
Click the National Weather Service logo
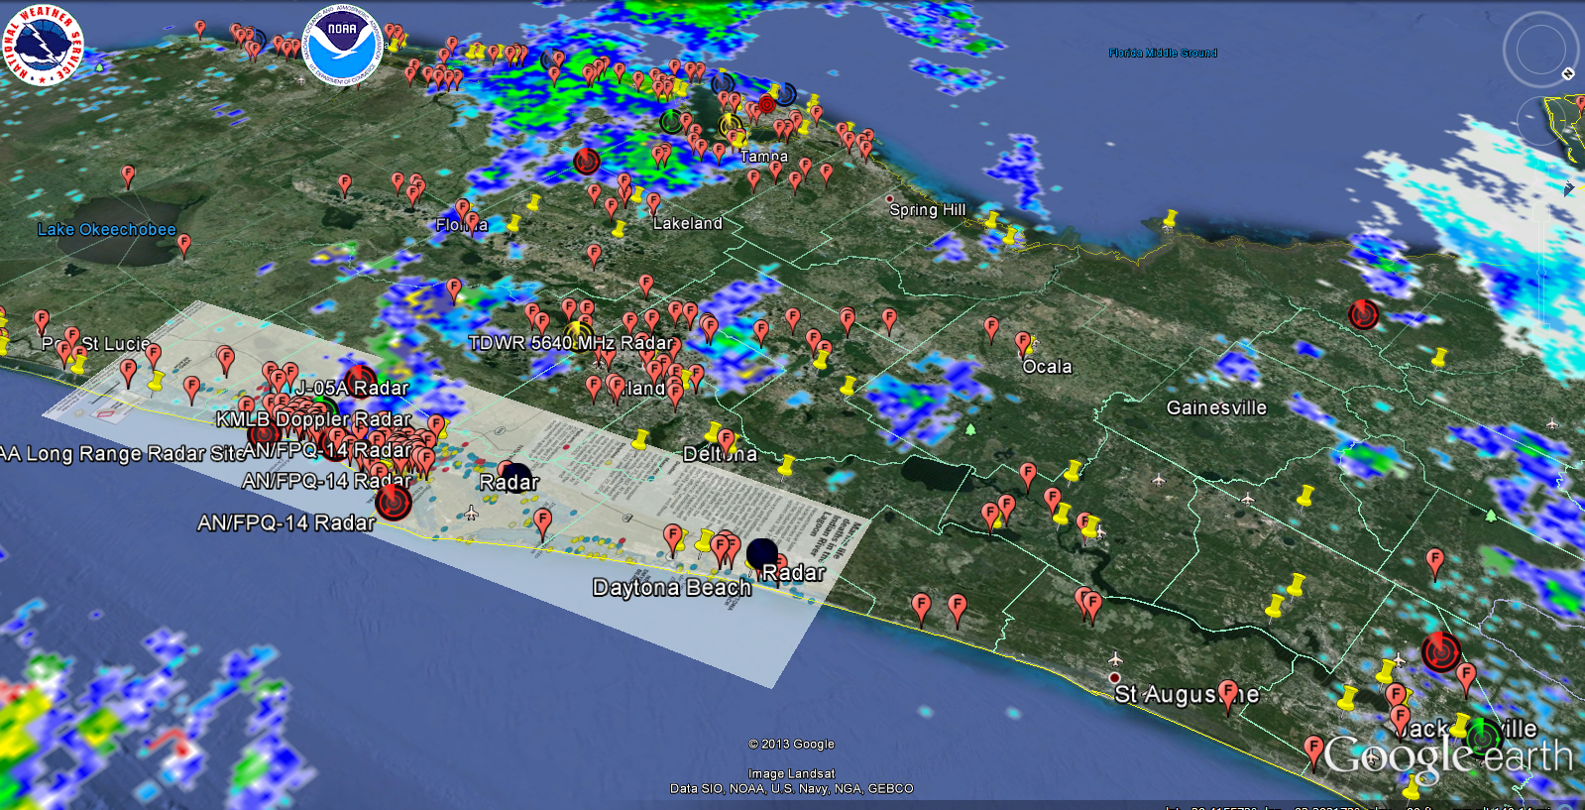pyautogui.click(x=43, y=45)
